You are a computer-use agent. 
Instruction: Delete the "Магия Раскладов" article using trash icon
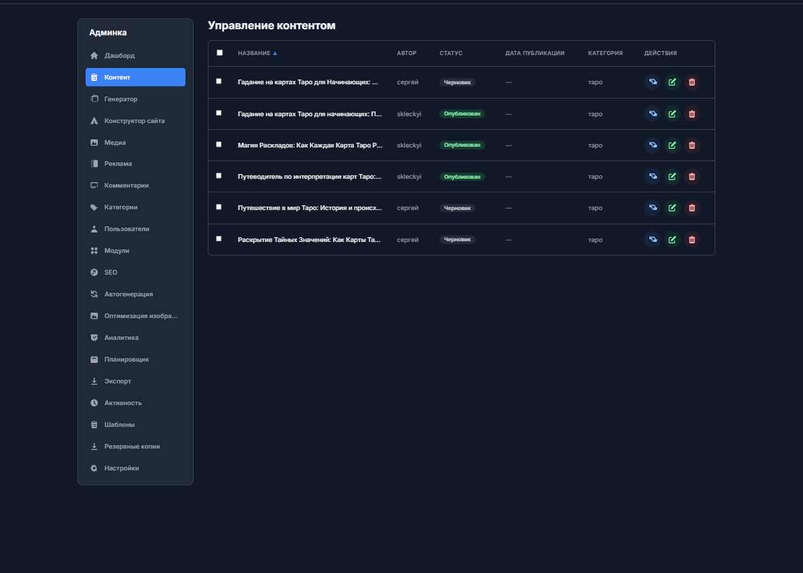[692, 145]
